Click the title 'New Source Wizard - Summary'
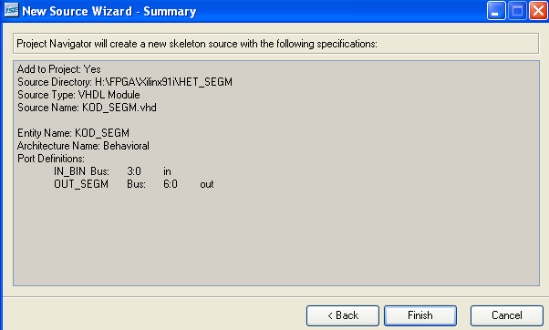The height and width of the screenshot is (330, 549). coord(109,11)
